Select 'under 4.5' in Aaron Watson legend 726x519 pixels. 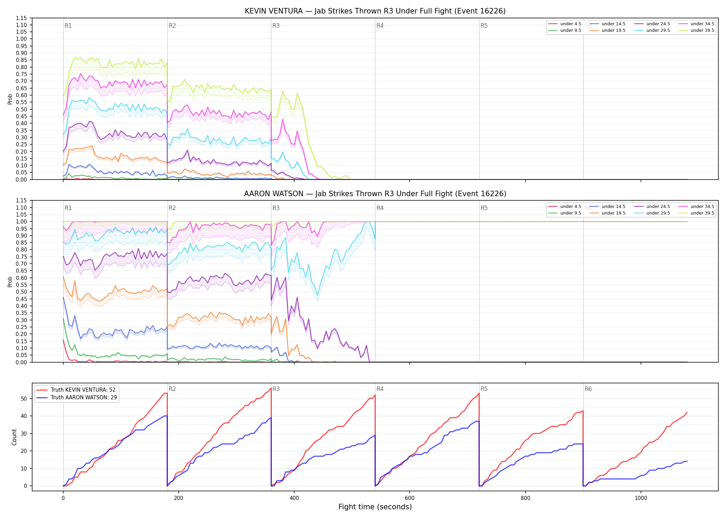pos(565,207)
